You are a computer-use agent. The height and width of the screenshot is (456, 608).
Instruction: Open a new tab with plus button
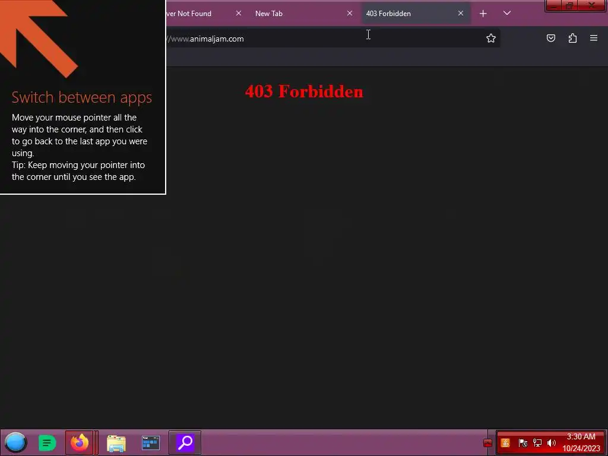[x=483, y=14]
